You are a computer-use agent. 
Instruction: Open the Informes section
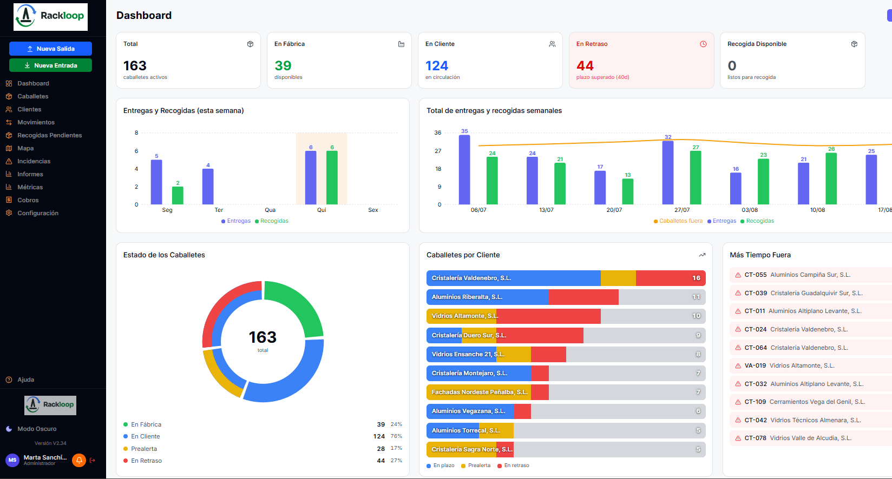tap(30, 174)
